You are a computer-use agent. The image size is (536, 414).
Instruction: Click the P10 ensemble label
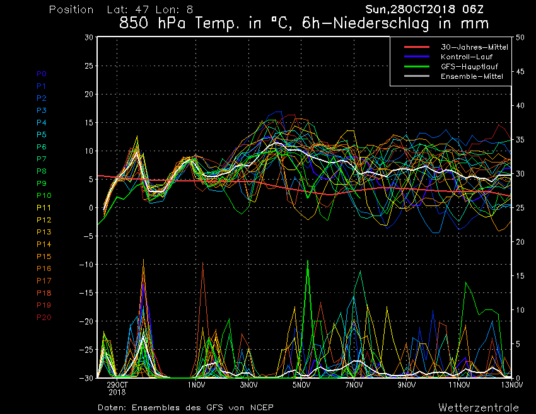click(44, 195)
